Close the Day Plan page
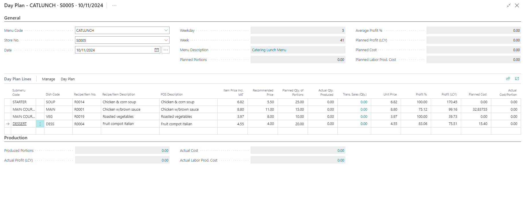Viewport: 525px width, 197px height. point(517,5)
